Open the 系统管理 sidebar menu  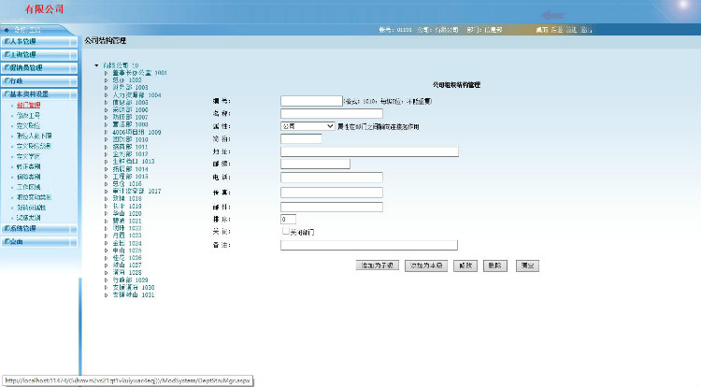coord(39,228)
